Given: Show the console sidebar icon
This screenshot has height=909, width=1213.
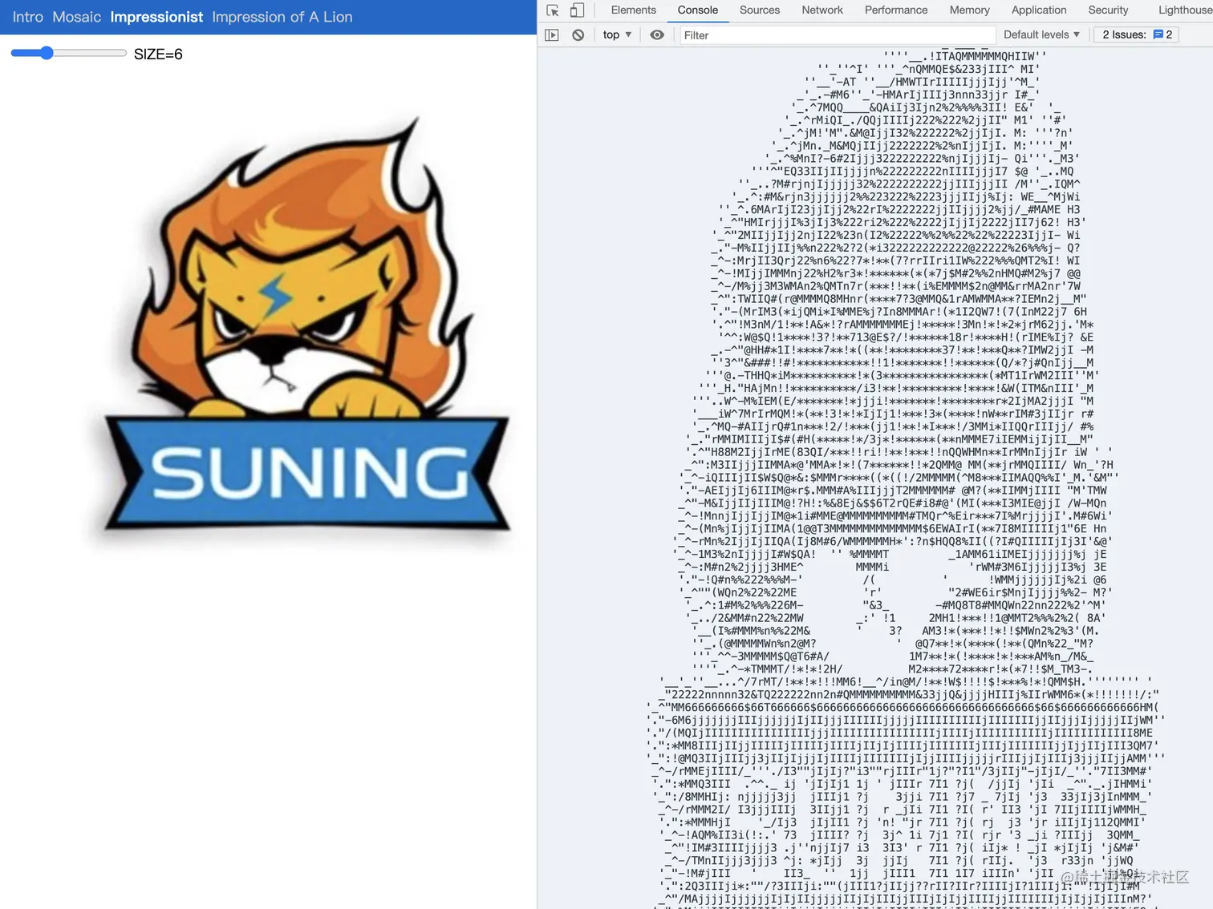Looking at the screenshot, I should pos(552,35).
